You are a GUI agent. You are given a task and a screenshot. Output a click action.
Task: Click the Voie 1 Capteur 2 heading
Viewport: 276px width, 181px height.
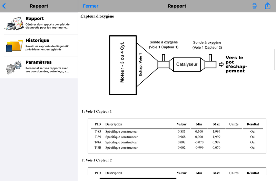[x=97, y=160]
